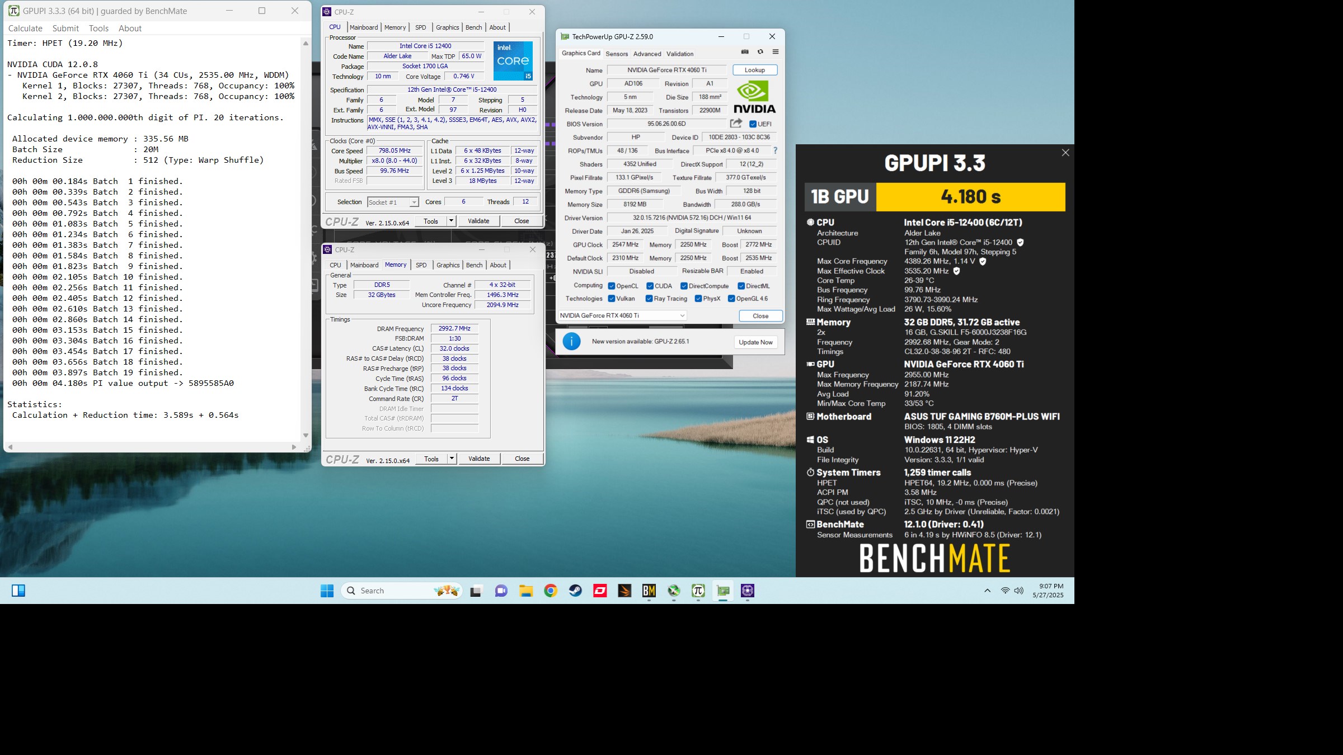The image size is (1343, 755).
Task: Click GPUPI horizontal scroll-right arrow
Action: tap(294, 447)
